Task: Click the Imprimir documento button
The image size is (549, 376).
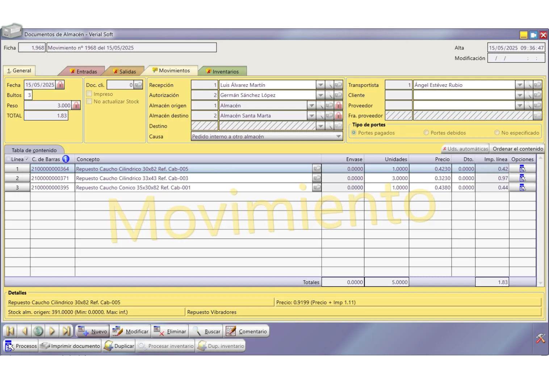Action: tap(70, 346)
